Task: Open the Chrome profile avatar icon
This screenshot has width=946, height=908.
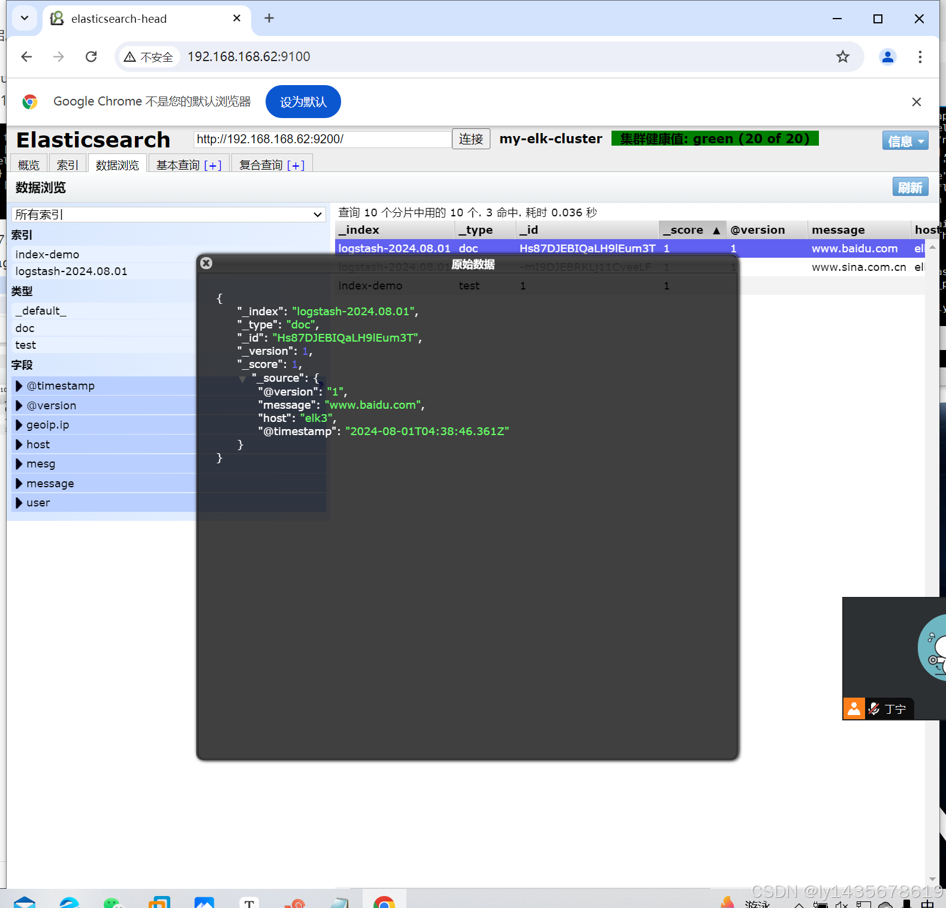Action: click(887, 57)
